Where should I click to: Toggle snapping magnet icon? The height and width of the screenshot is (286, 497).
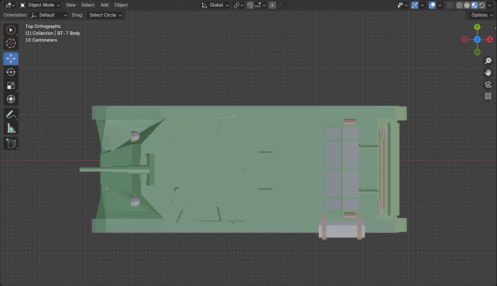click(250, 5)
